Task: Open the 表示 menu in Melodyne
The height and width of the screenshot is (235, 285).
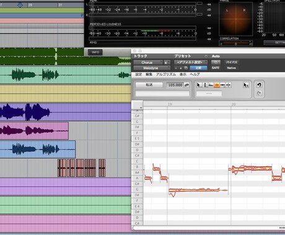Action: [183, 74]
